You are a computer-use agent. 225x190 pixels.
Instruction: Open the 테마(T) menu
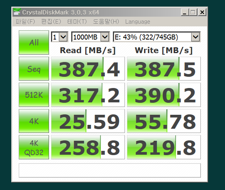pos(77,22)
